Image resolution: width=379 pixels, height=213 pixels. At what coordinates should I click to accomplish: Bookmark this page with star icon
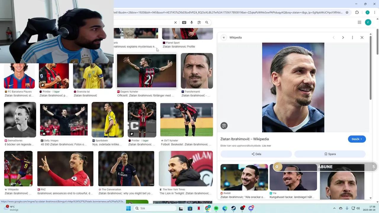coord(347,12)
